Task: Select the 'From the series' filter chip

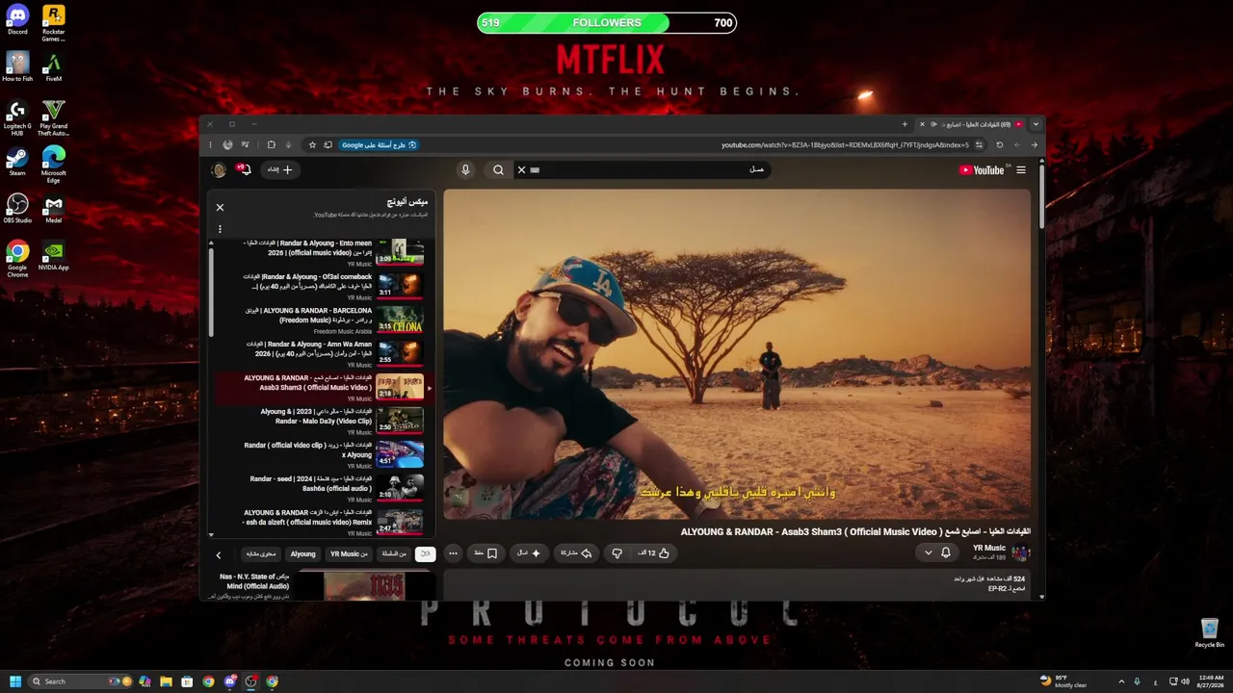Action: click(394, 553)
